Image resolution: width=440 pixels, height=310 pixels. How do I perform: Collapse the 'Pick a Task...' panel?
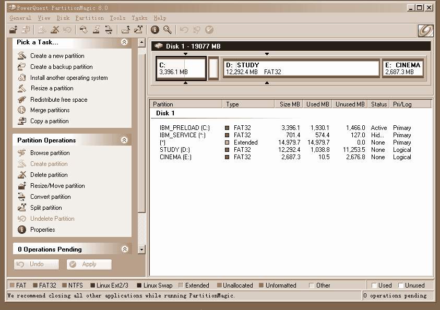pos(124,42)
